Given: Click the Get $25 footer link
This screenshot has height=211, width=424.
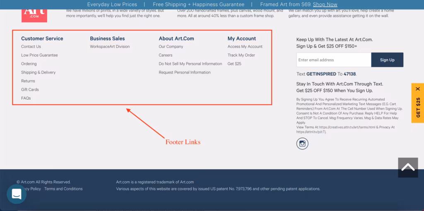Looking at the screenshot, I should 234,64.
